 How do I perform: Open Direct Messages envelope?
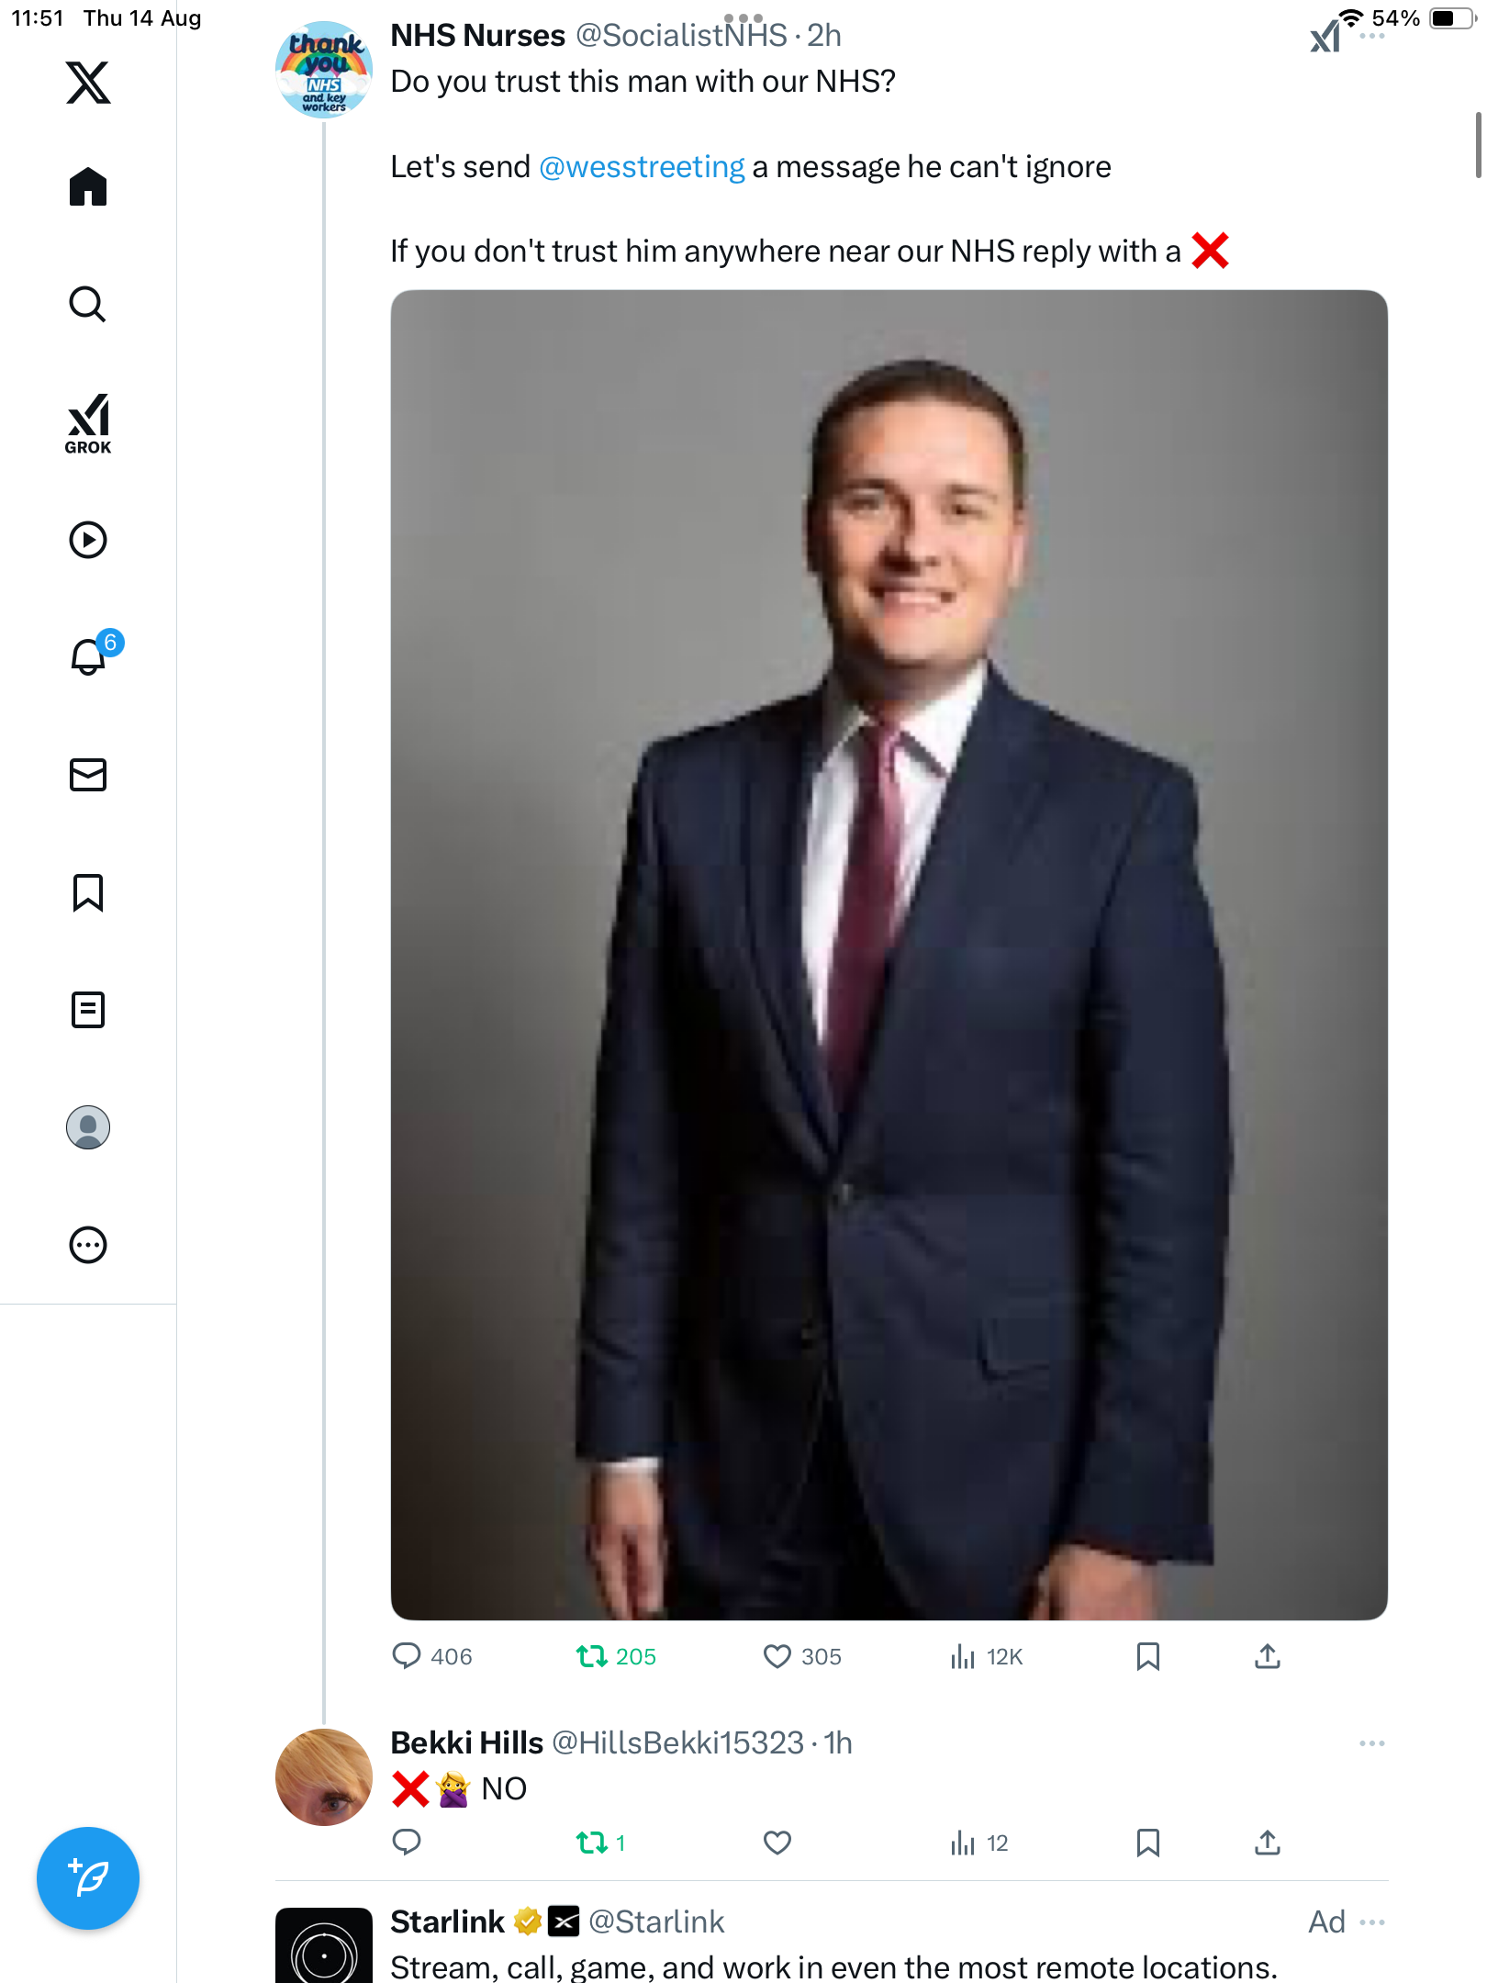(88, 775)
